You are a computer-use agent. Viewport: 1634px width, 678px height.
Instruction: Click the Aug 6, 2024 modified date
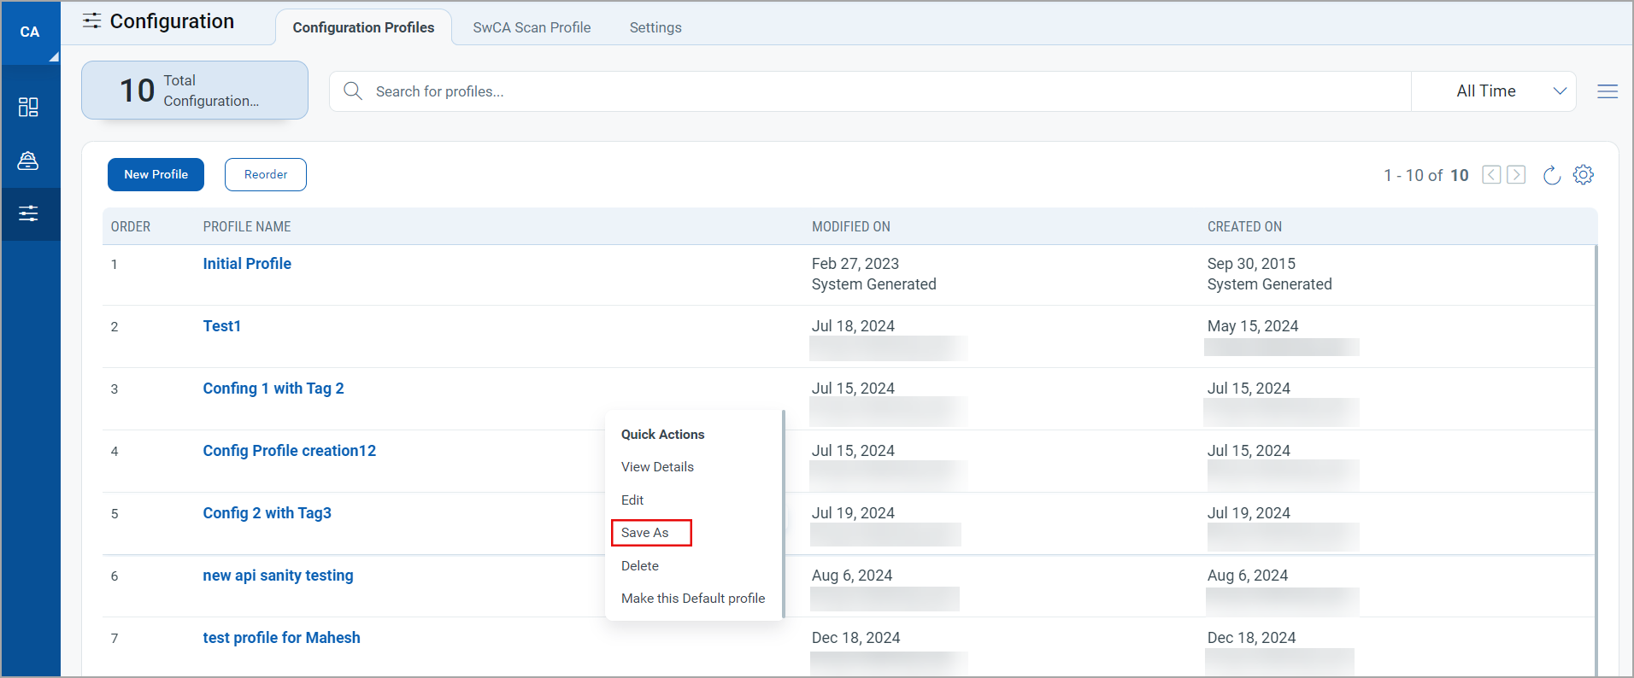click(852, 576)
